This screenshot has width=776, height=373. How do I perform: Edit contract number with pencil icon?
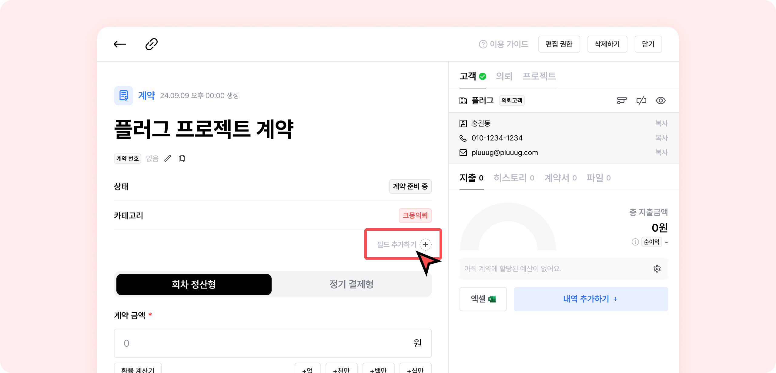pos(167,159)
